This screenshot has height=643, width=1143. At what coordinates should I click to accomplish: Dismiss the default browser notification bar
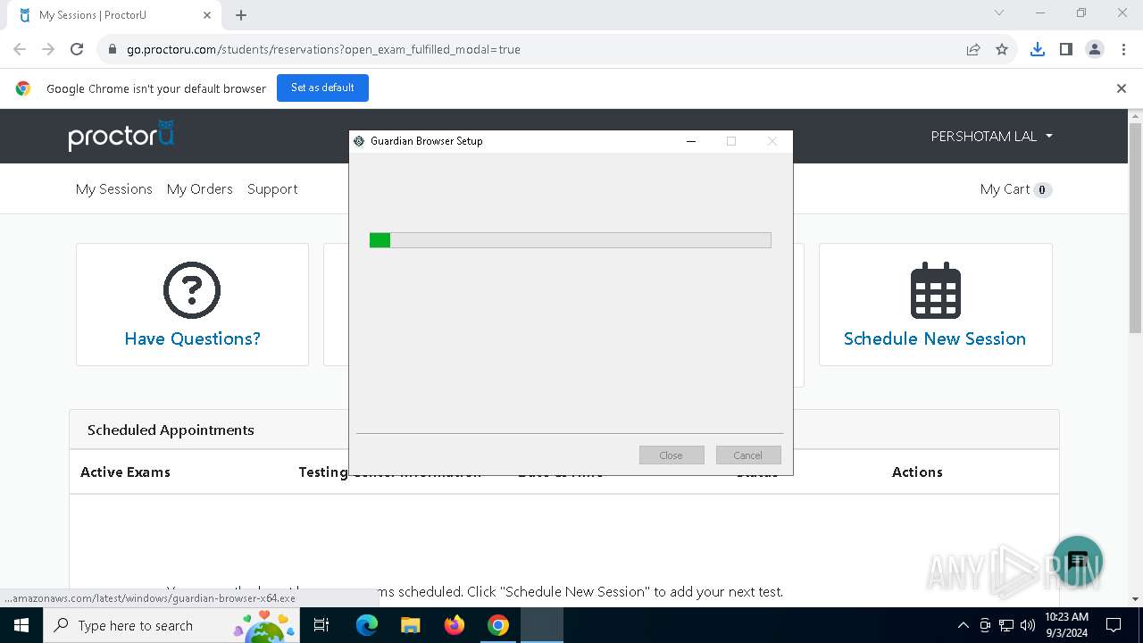point(1122,88)
